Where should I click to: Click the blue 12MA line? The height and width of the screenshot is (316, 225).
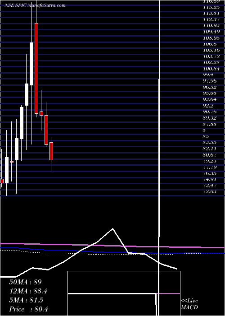pyautogui.click(x=112, y=252)
